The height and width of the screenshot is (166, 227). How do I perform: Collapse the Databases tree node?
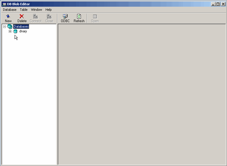[4, 27]
